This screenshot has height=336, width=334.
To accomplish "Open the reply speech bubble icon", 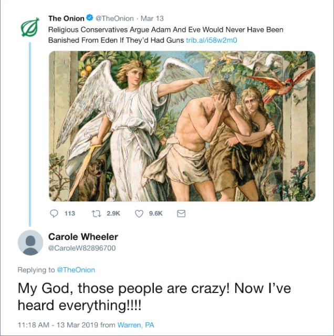I will (x=54, y=214).
